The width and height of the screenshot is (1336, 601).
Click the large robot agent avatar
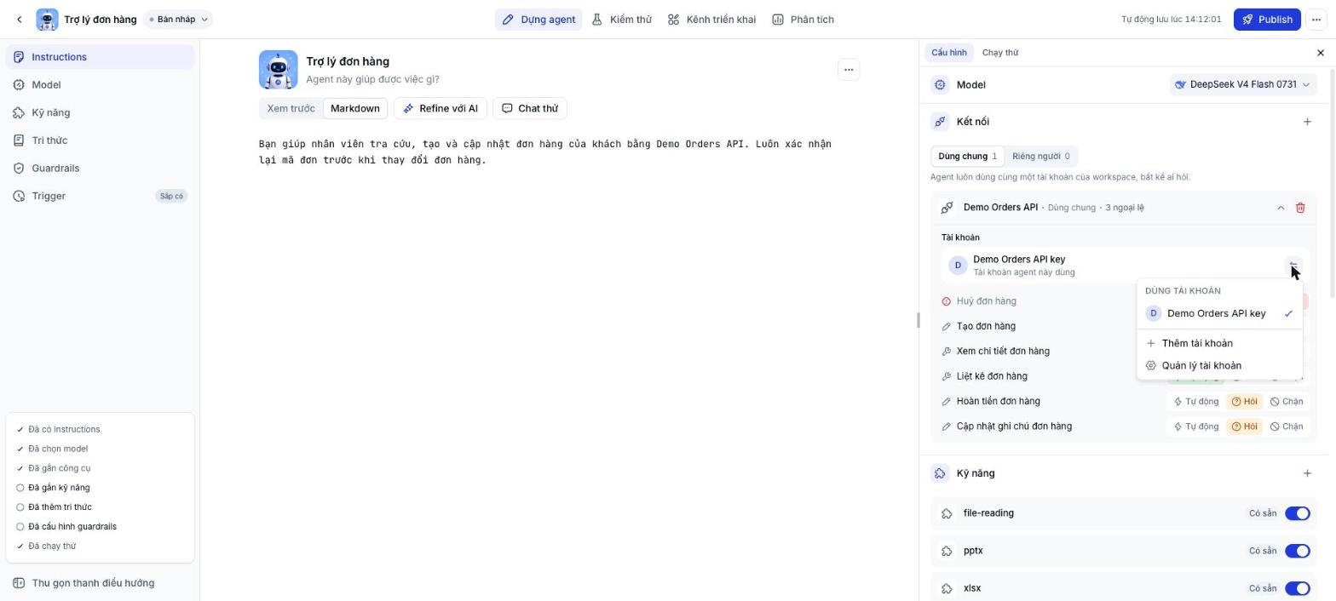[279, 70]
